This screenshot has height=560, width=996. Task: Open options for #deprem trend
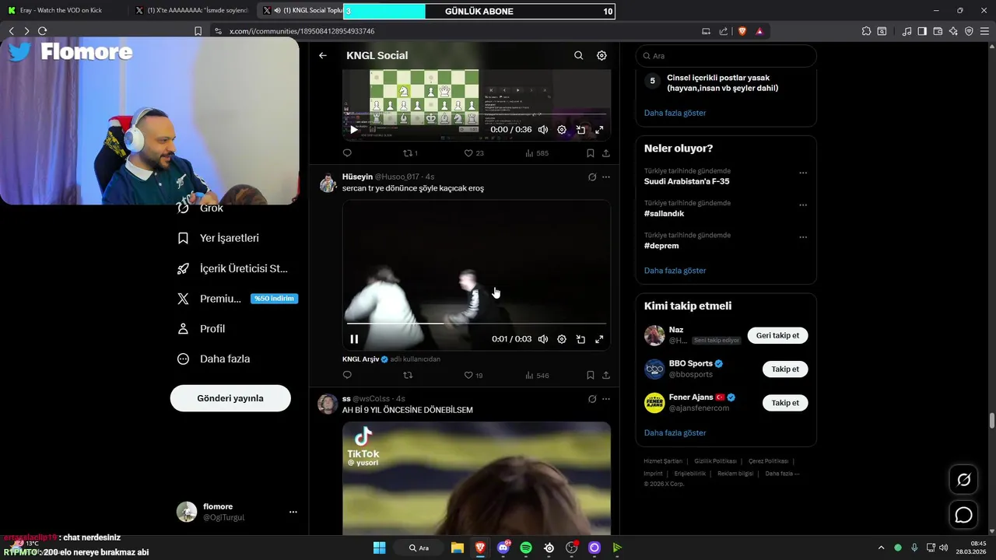coord(803,237)
